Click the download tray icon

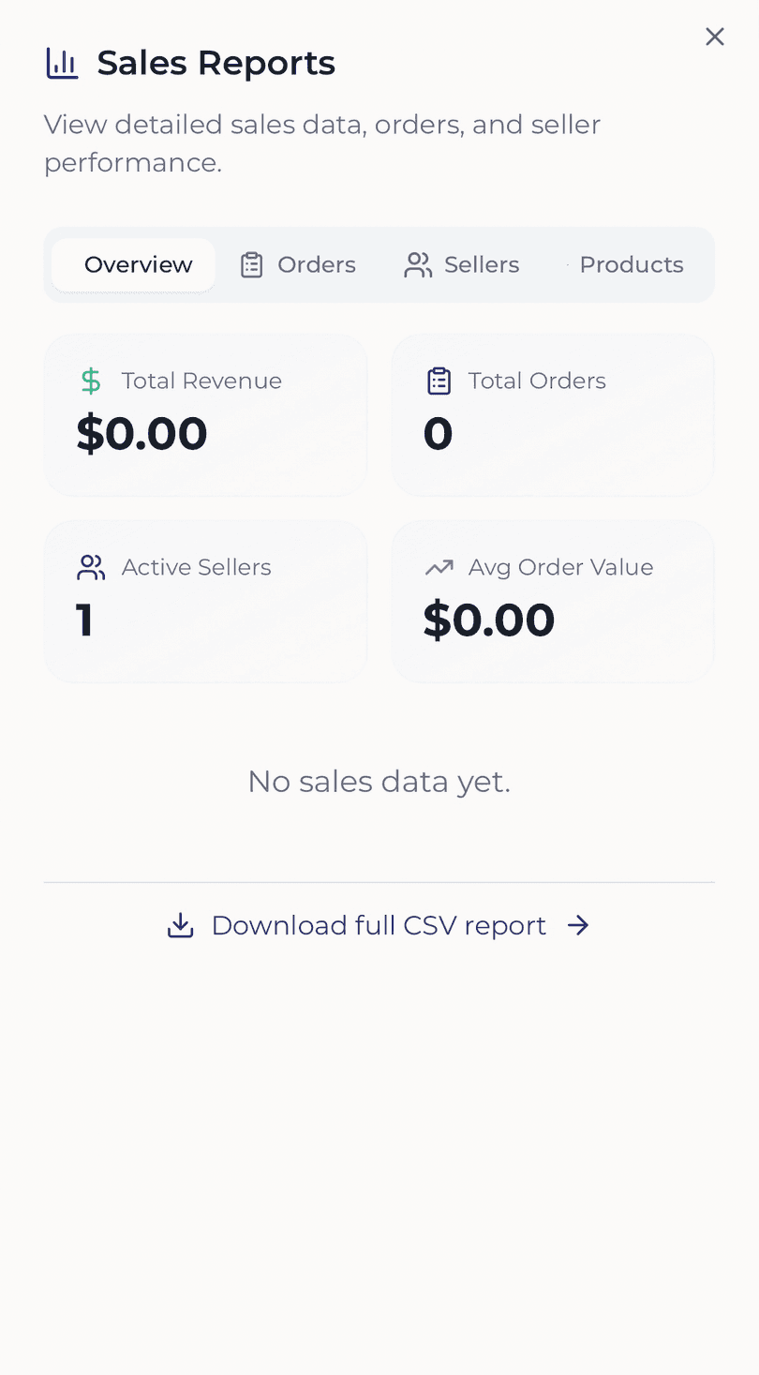pyautogui.click(x=180, y=926)
